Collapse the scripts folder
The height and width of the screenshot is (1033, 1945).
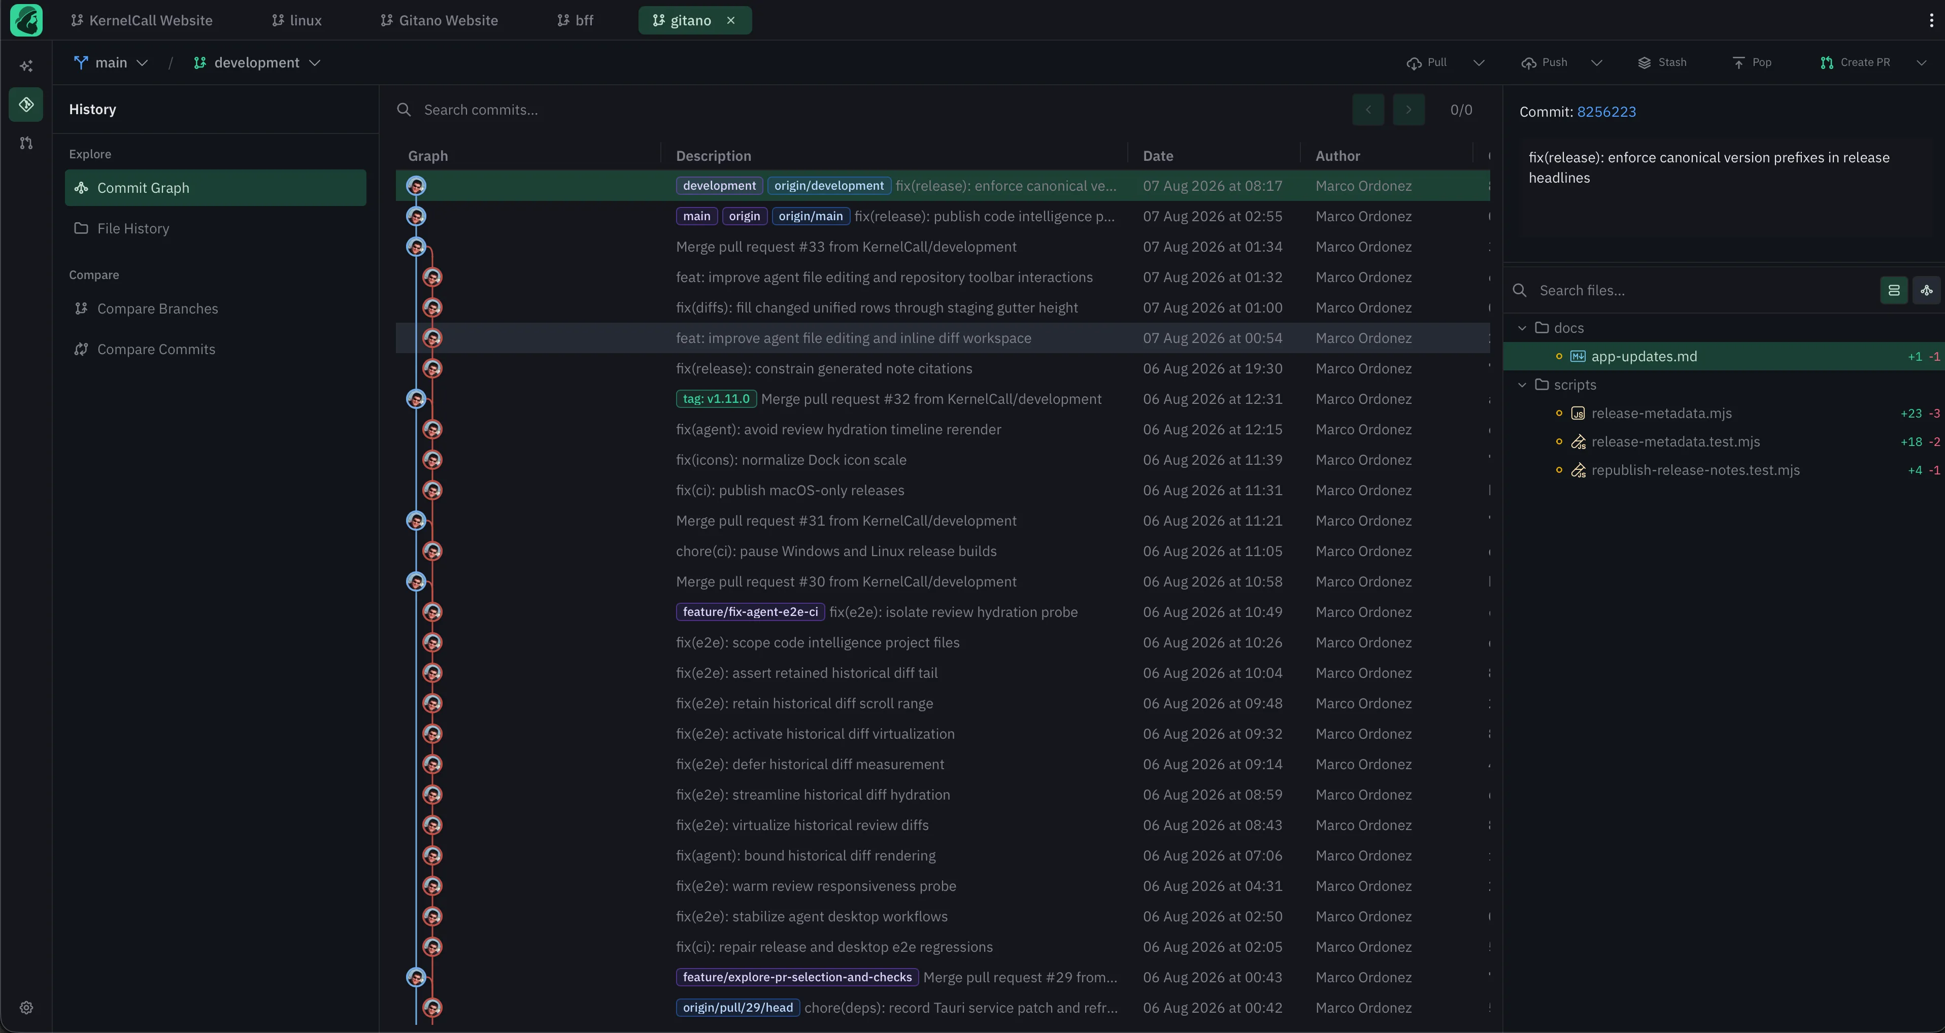[1522, 385]
